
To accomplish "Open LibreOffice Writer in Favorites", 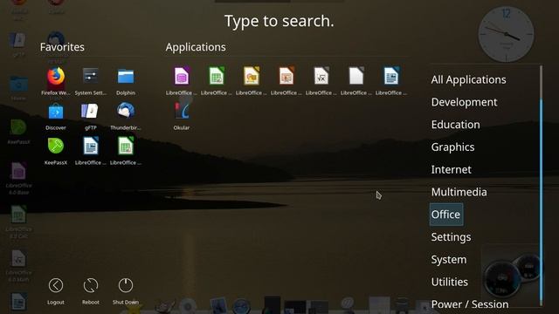I will pos(91,151).
